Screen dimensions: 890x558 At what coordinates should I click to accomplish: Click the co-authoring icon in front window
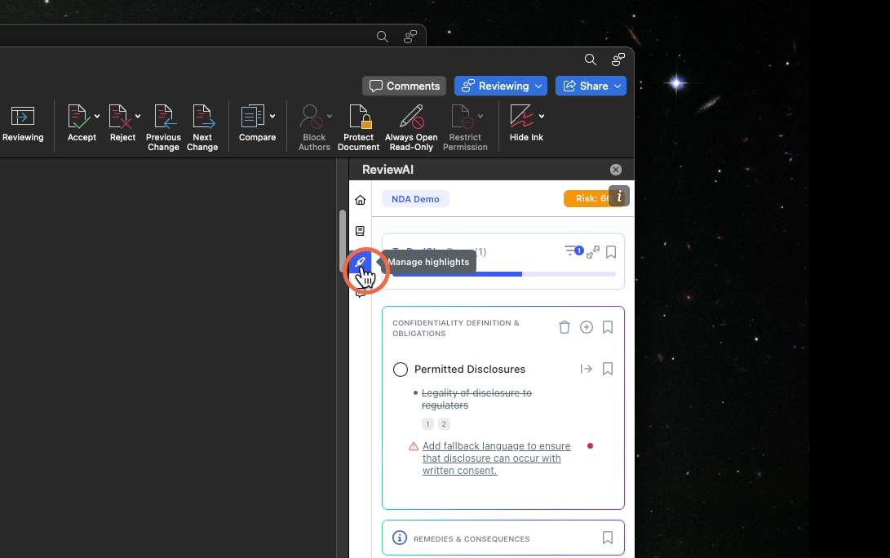pyautogui.click(x=618, y=59)
